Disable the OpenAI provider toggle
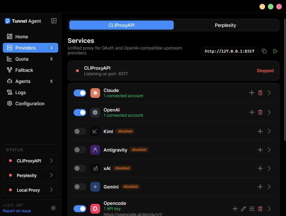The width and height of the screenshot is (286, 216). click(80, 113)
